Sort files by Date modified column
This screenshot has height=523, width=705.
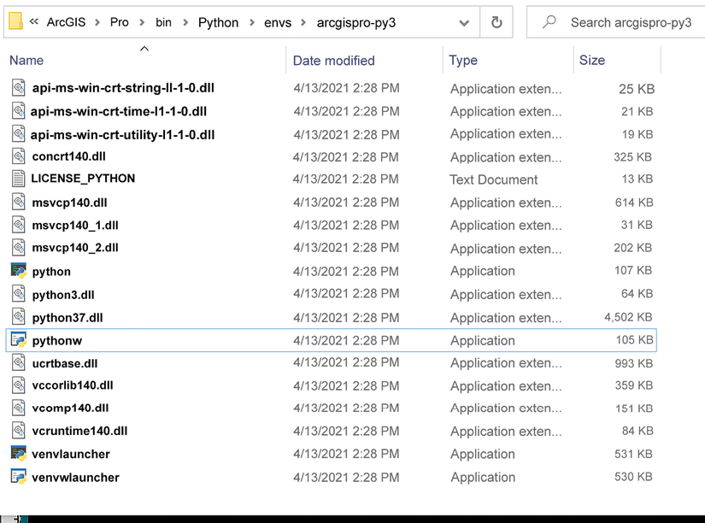click(333, 61)
